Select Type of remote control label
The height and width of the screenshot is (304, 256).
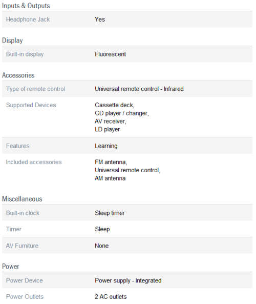point(35,89)
